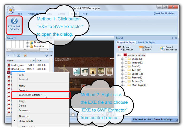The height and width of the screenshot is (129, 184).
Task: Switch to the Single File Export tab
Action: [x=126, y=43]
